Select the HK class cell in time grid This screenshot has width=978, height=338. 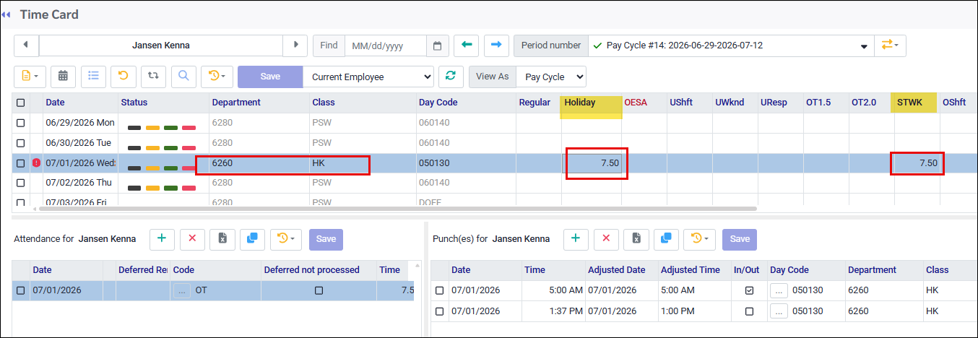(362, 163)
